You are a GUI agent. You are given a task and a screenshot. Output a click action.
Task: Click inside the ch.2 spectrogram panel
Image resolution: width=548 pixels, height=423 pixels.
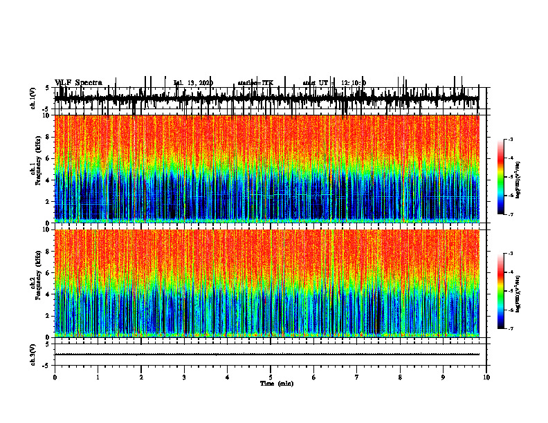(x=266, y=283)
